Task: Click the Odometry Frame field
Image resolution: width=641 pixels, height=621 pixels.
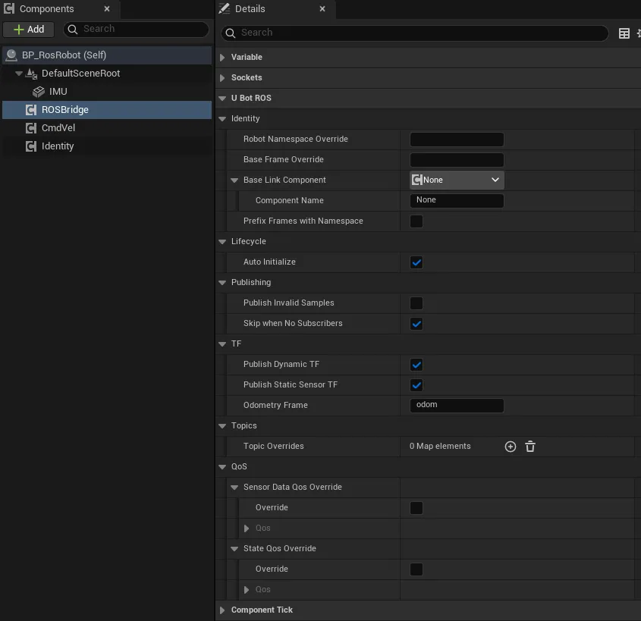Action: (x=457, y=406)
